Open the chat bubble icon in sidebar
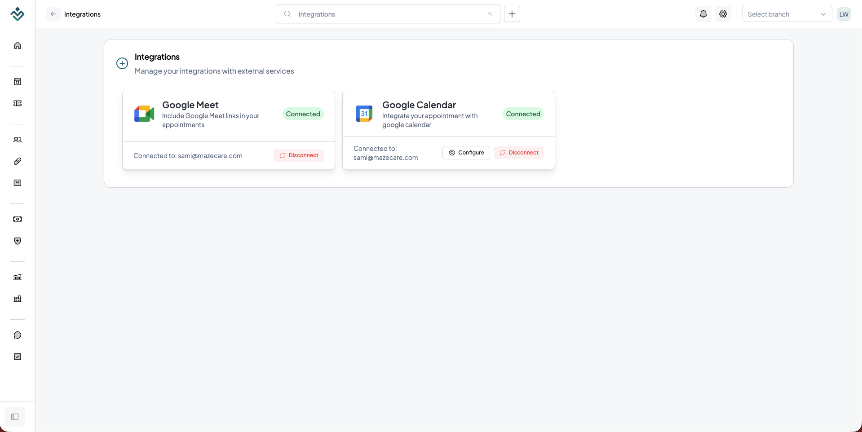This screenshot has width=862, height=432. [18, 335]
